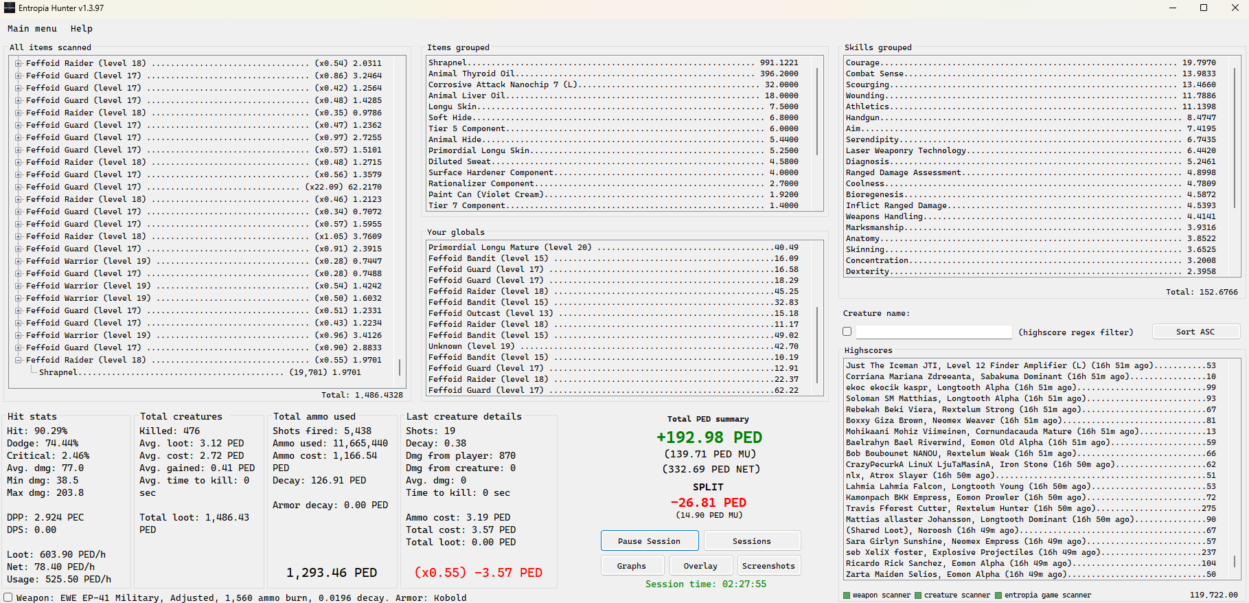This screenshot has width=1249, height=603.
Task: Expand the first Feffoid Warrior (level 19) entry
Action: point(19,261)
